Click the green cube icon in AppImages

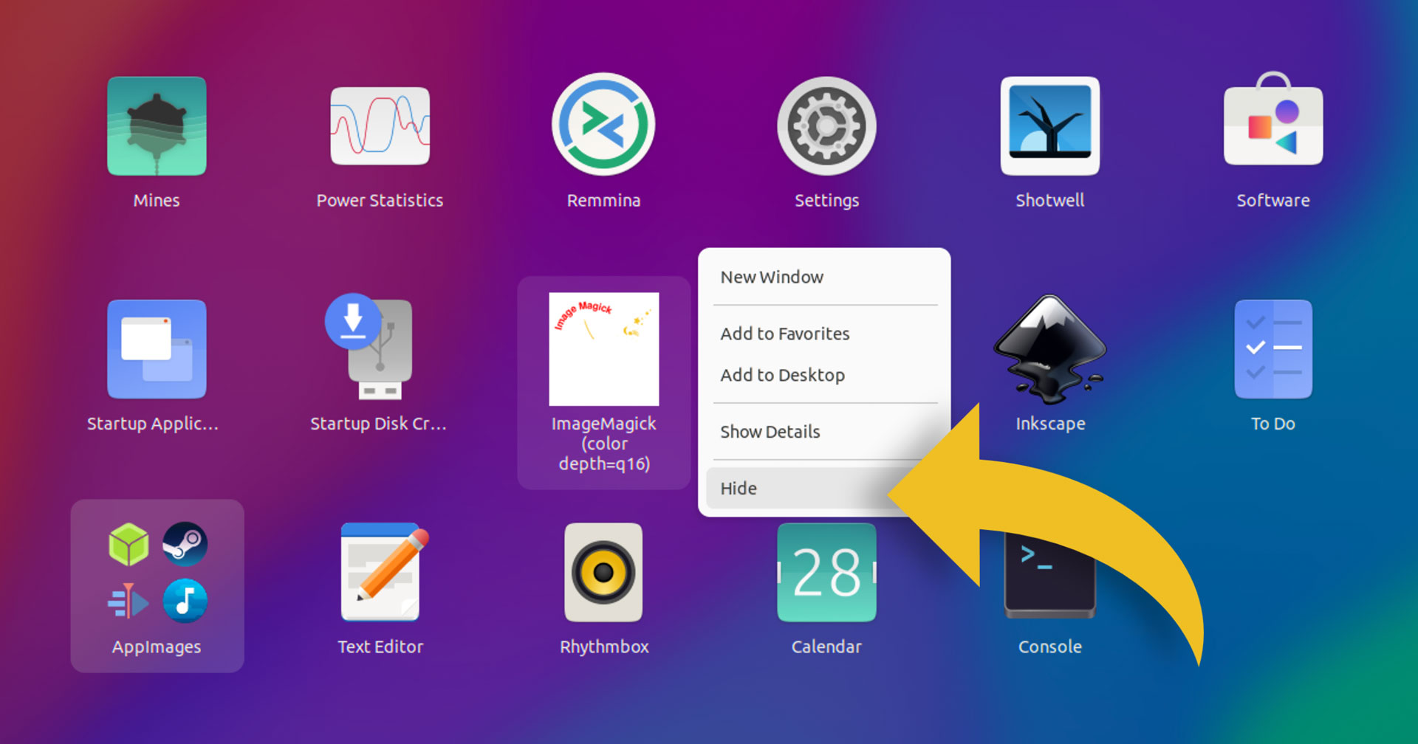pos(129,545)
